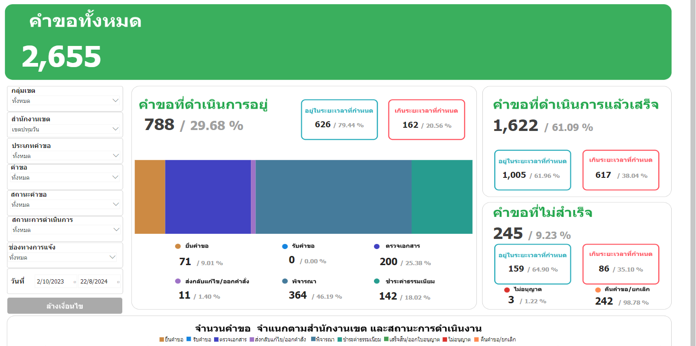Click the purple ส่งกลับแก้ไข/ออกคำสั่ง legend dot

point(178,281)
